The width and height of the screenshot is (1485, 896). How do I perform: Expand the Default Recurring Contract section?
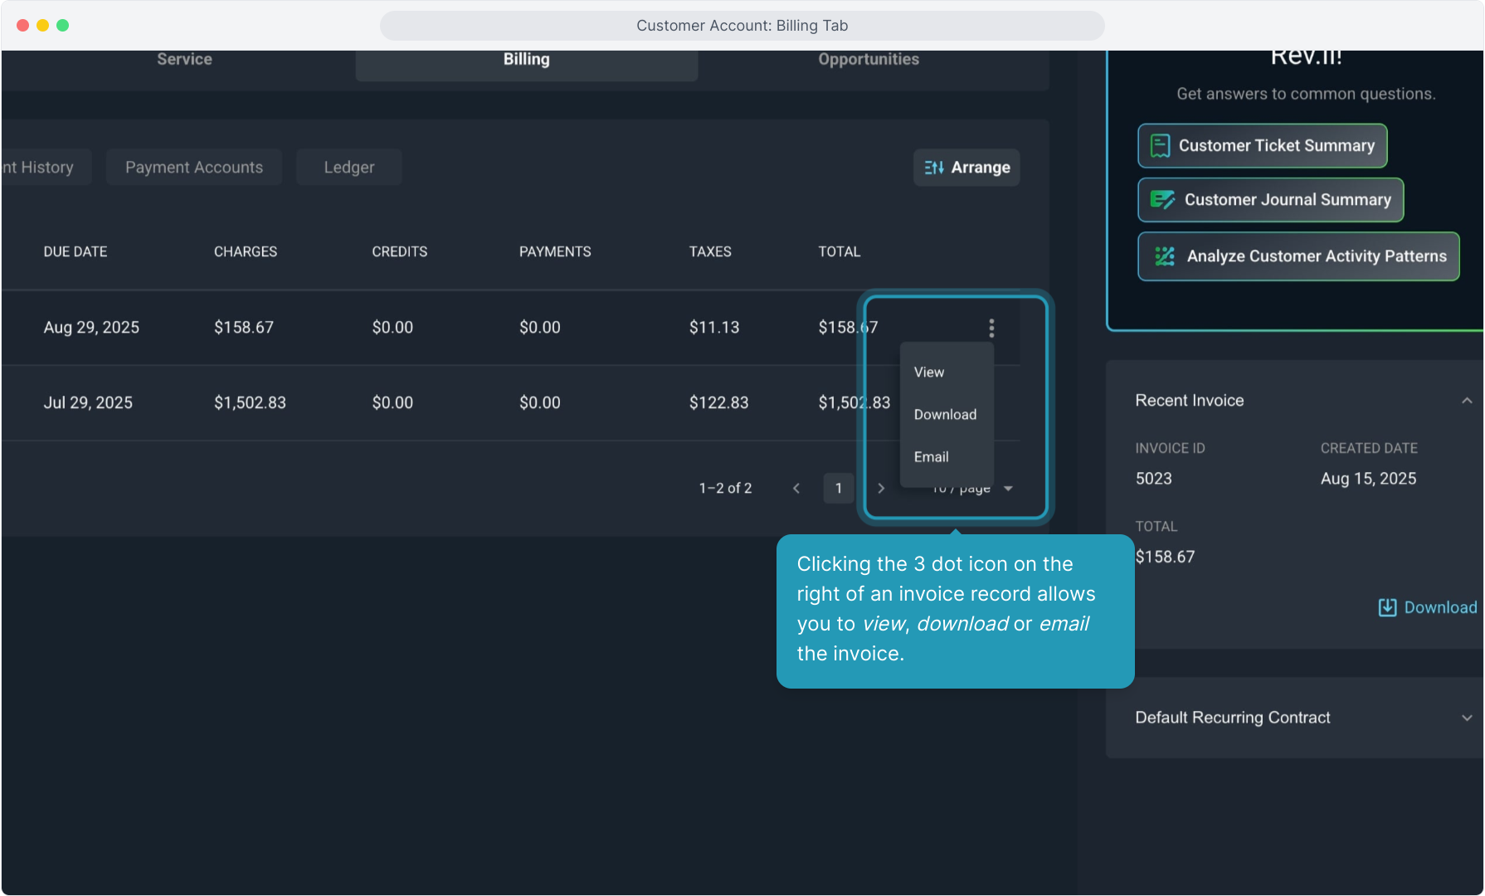pos(1466,718)
